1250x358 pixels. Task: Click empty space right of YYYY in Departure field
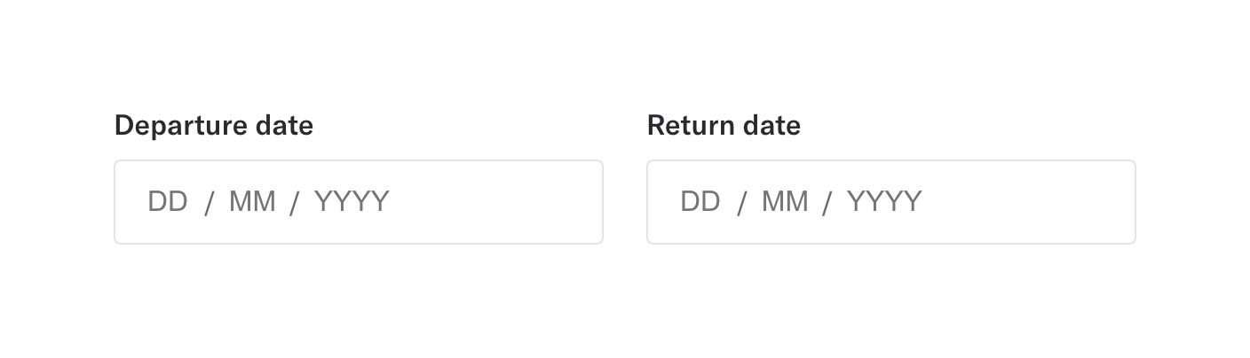click(497, 202)
